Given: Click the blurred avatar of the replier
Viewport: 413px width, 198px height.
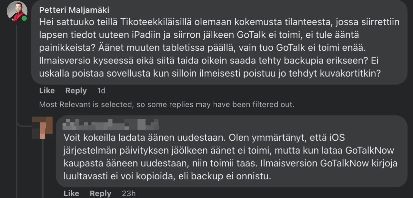Looking at the screenshot, I should pos(43,127).
